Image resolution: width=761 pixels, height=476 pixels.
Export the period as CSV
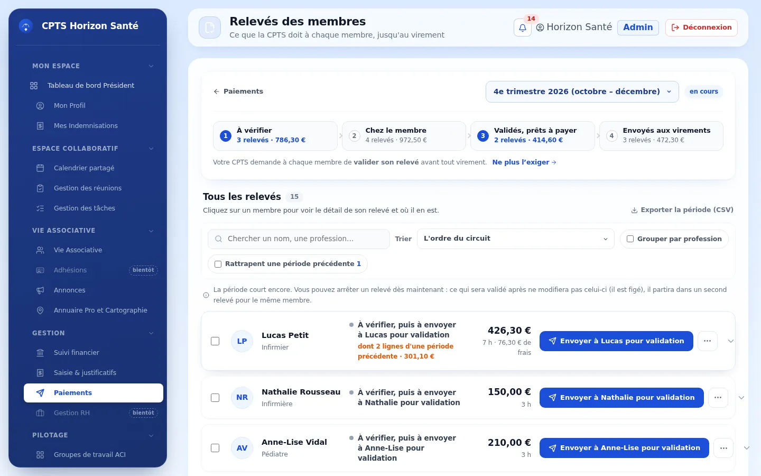pyautogui.click(x=682, y=210)
